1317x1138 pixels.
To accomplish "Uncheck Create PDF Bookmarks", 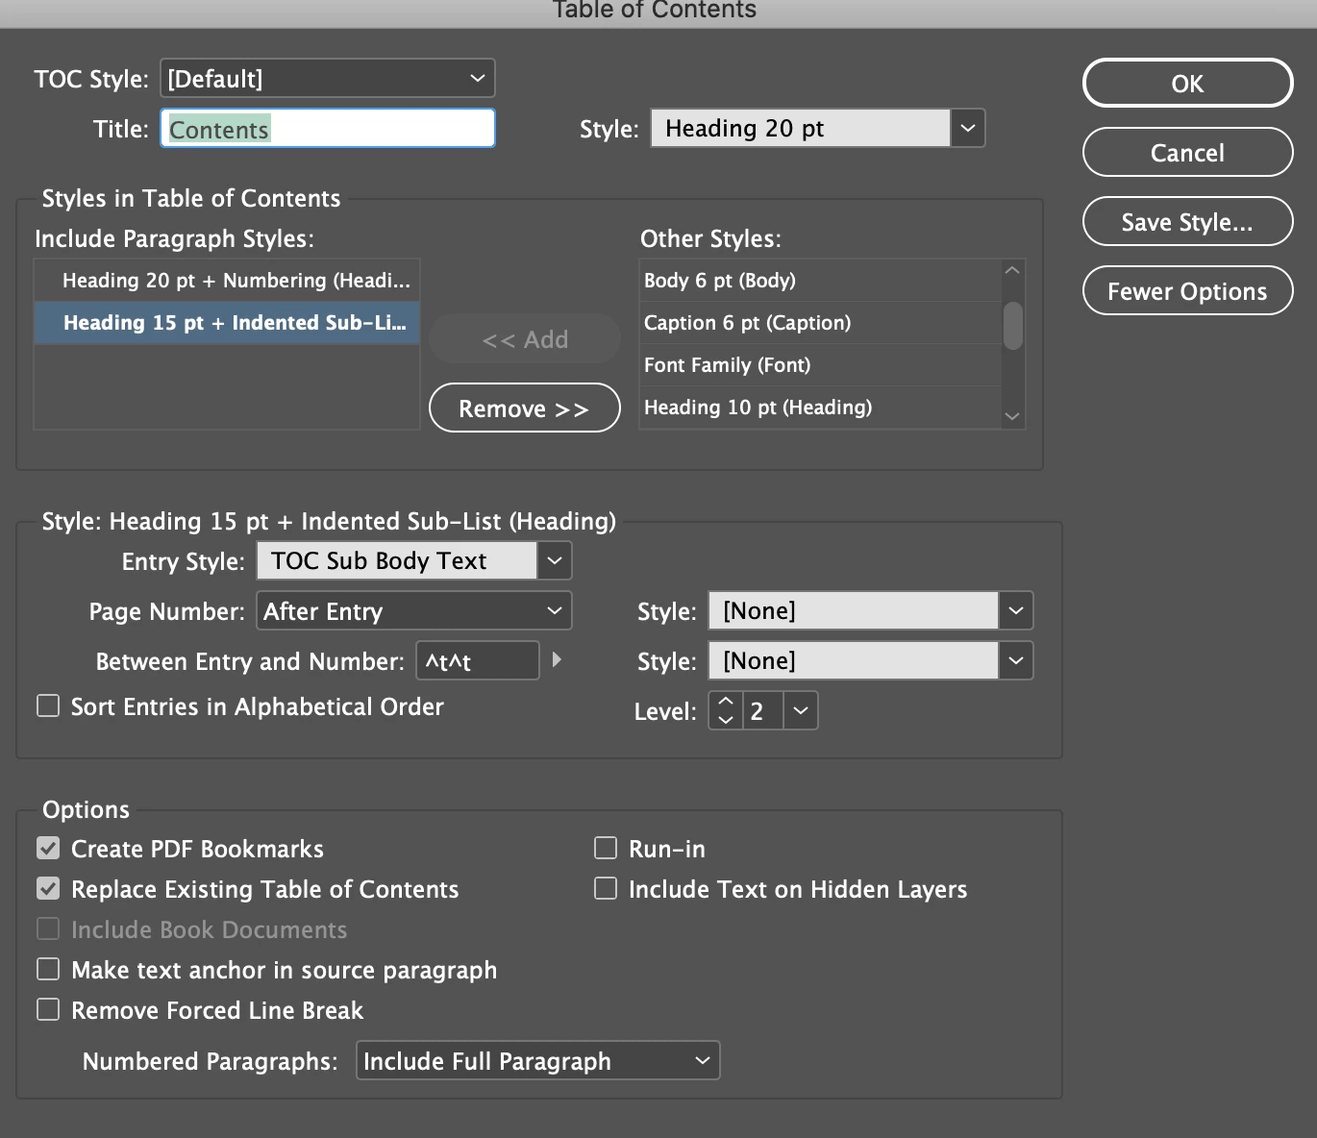I will click(x=48, y=849).
